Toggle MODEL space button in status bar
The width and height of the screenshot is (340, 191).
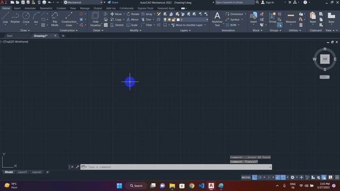pyautogui.click(x=246, y=177)
